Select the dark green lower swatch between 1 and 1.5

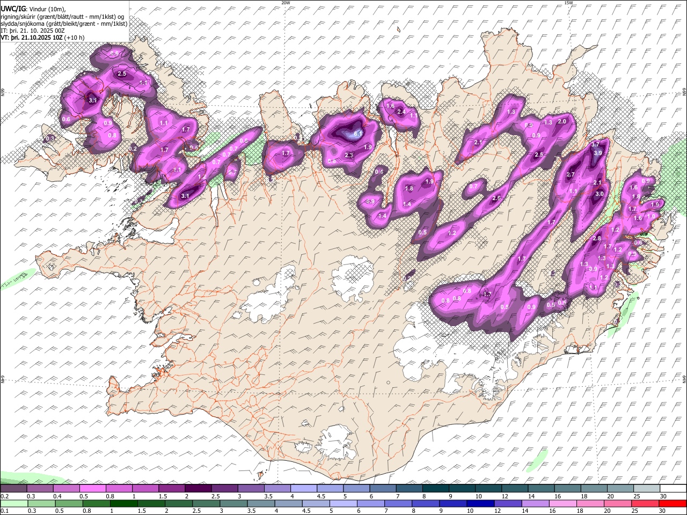[124, 503]
